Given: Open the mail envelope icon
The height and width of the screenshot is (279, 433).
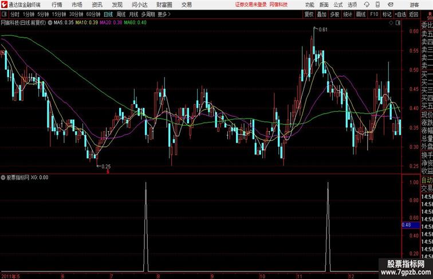Looking at the screenshot, I should pyautogui.click(x=391, y=5).
